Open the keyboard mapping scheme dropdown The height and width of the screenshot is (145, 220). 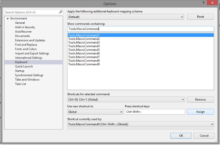[125, 17]
